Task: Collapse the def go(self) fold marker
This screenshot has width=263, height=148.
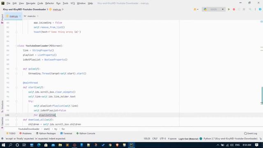Action: point(16,69)
